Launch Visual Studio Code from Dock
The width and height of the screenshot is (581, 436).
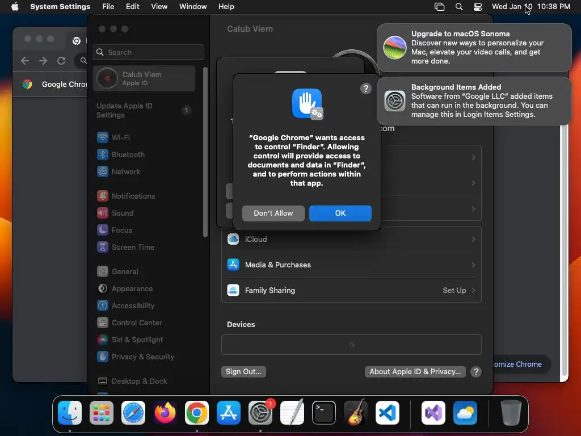pos(388,413)
